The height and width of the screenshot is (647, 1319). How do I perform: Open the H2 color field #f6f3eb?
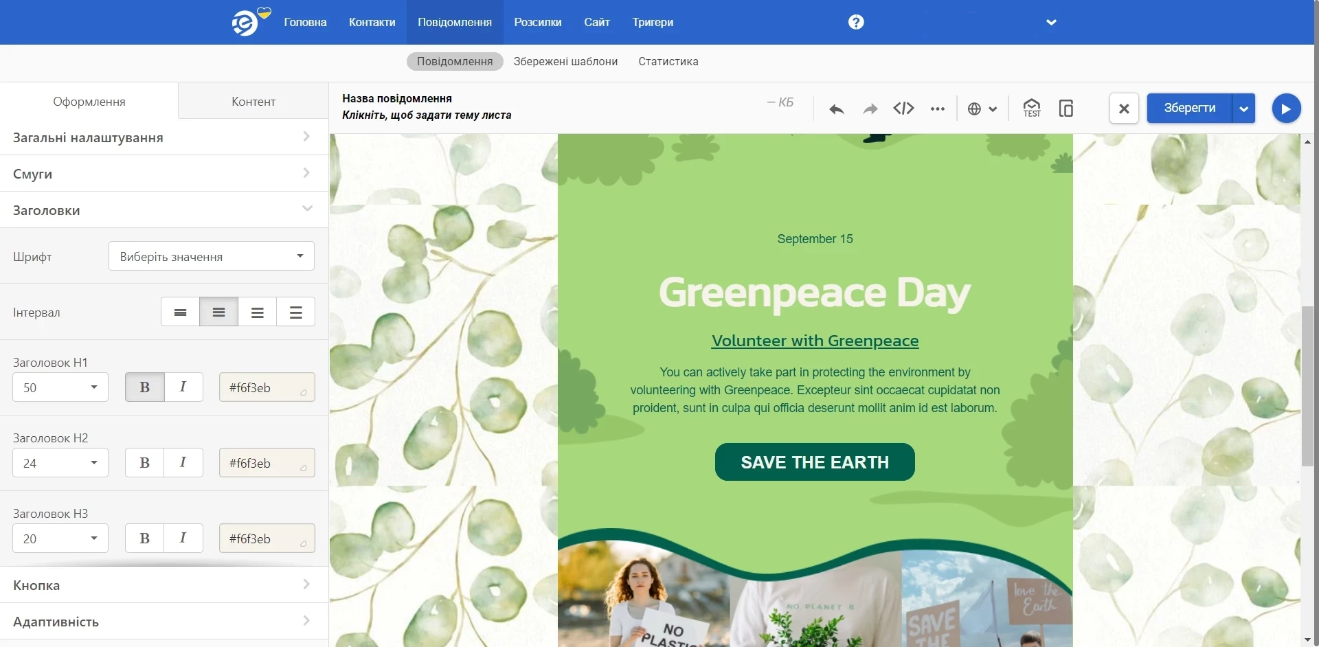pyautogui.click(x=267, y=463)
